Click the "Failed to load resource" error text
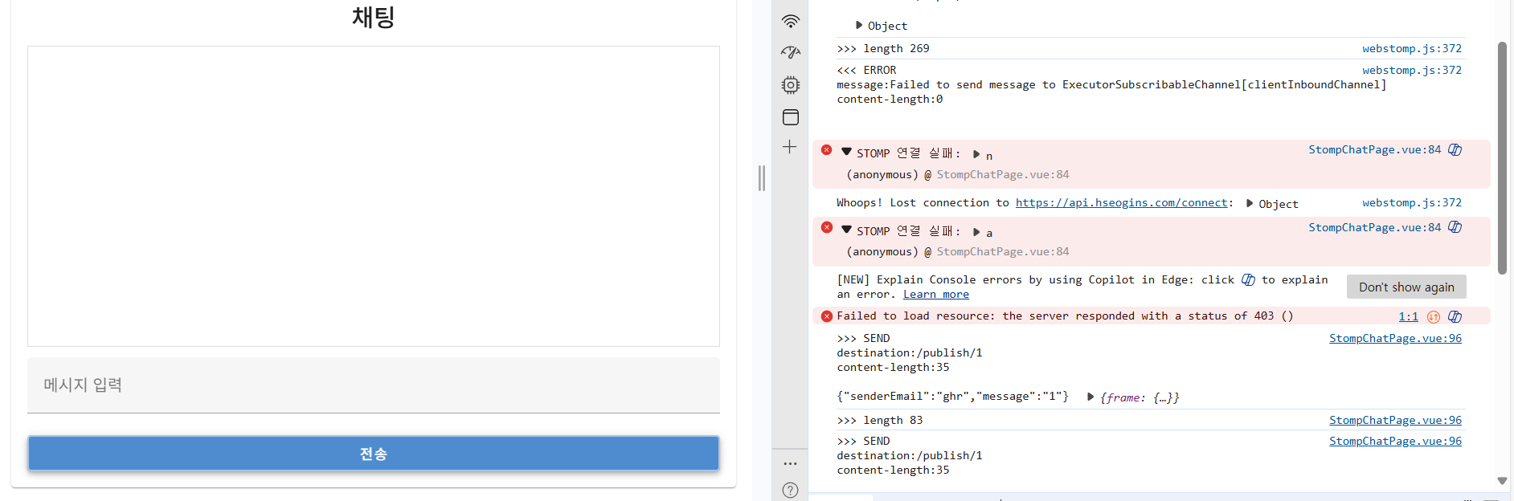Screen dimensions: 1514x501 [x=1065, y=316]
